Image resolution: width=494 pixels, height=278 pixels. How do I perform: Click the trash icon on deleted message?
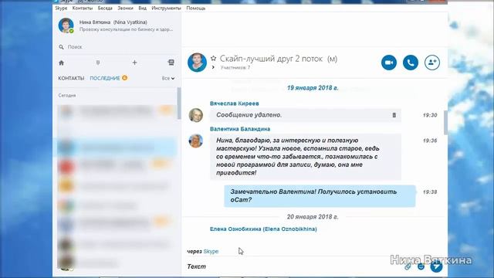(394, 115)
